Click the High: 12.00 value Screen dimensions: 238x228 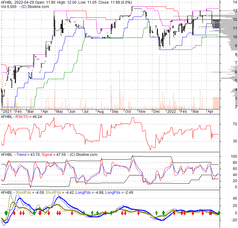click(x=67, y=2)
